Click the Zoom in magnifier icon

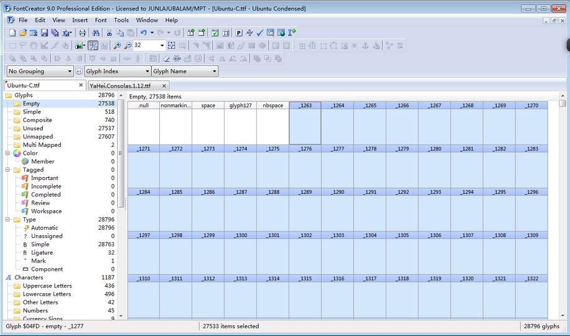pyautogui.click(x=117, y=45)
